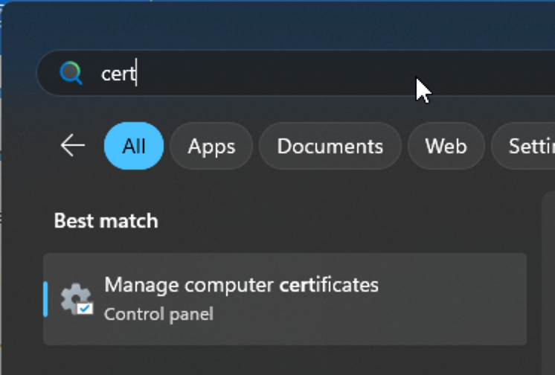This screenshot has height=375, width=555.
Task: Switch to the Settings filter tab
Action: [523, 146]
